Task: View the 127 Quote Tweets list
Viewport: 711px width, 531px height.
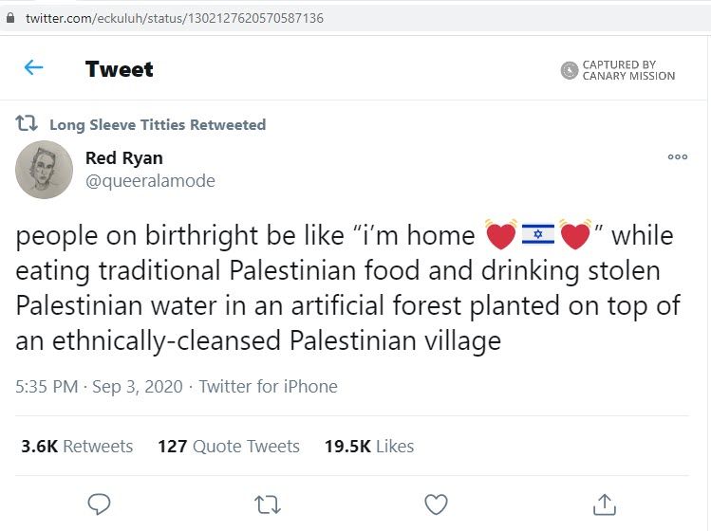Action: [228, 446]
